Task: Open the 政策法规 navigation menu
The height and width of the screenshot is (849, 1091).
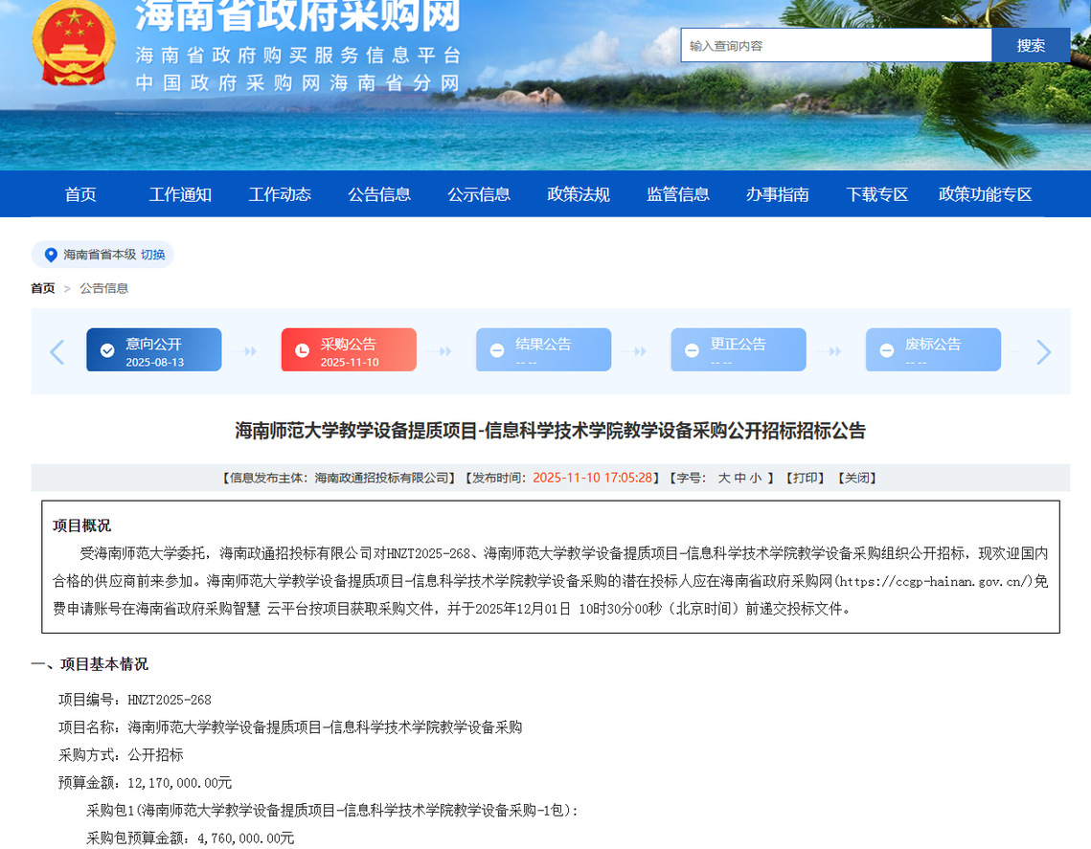Action: pyautogui.click(x=579, y=194)
